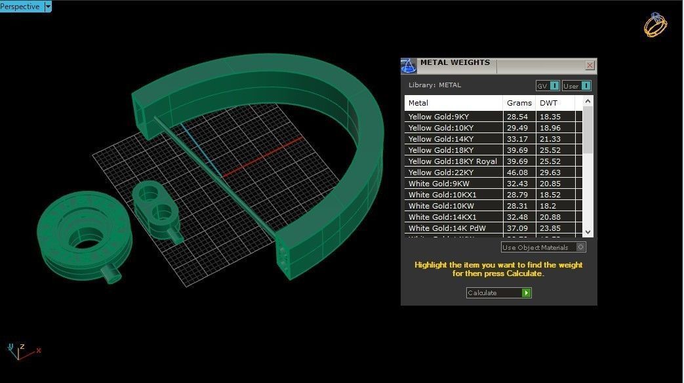This screenshot has width=684, height=383.
Task: Click the Library: METAL label
Action: [435, 85]
